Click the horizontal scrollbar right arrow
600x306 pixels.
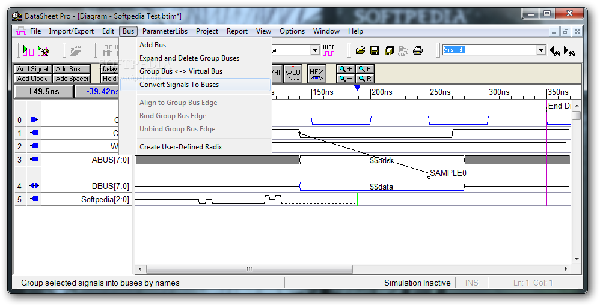[x=566, y=269]
